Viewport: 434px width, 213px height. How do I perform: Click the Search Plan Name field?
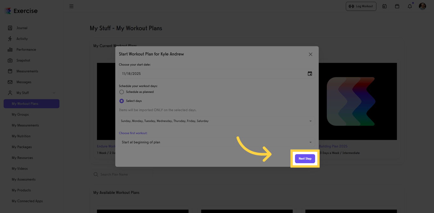127,174
